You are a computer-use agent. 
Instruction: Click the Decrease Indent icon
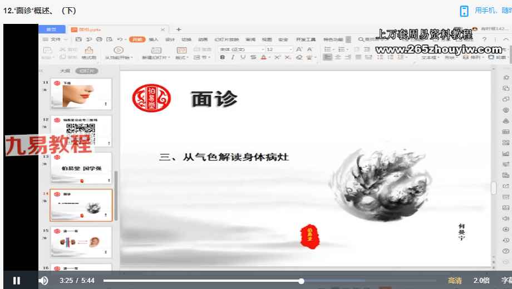[x=357, y=49]
